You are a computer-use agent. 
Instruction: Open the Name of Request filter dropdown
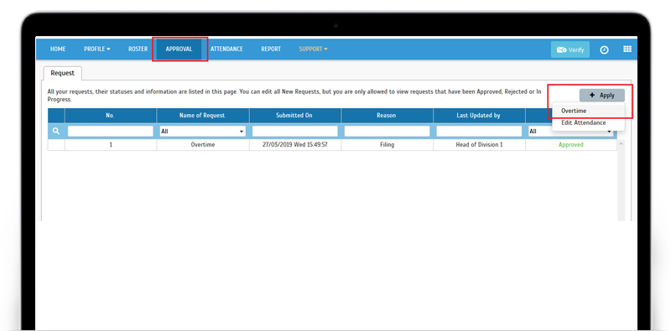click(x=203, y=132)
